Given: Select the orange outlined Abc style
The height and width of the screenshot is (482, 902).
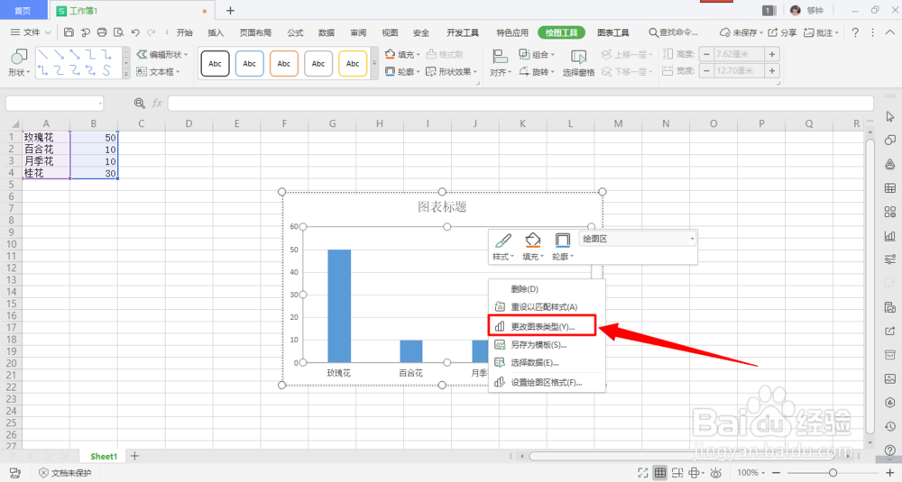Looking at the screenshot, I should (x=284, y=64).
